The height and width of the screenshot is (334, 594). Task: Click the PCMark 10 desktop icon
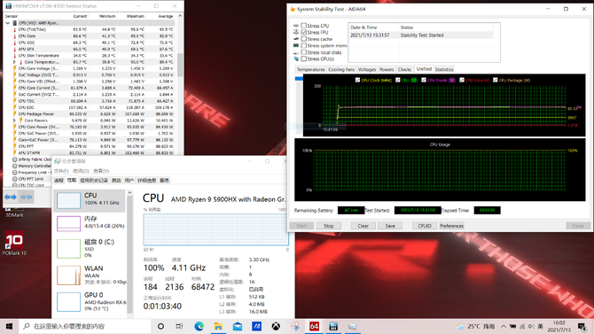coord(14,244)
